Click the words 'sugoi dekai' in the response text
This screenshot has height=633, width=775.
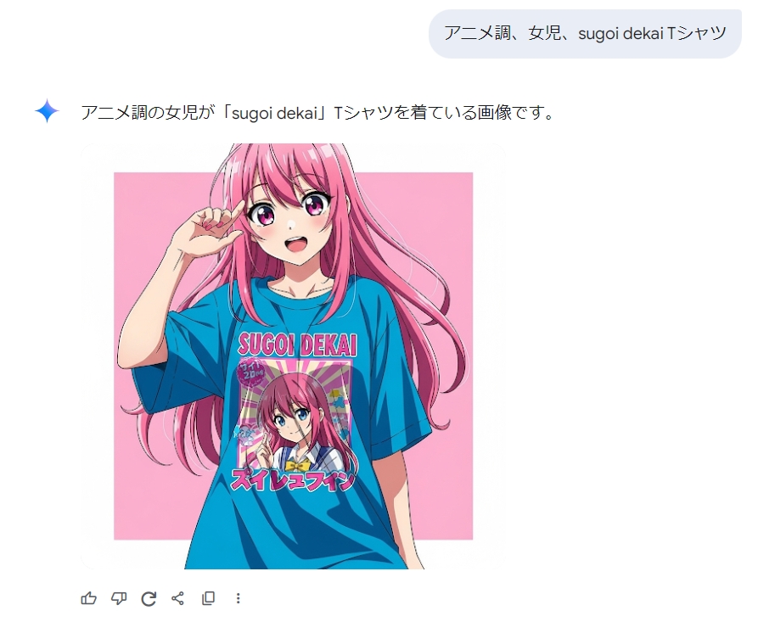tap(274, 113)
